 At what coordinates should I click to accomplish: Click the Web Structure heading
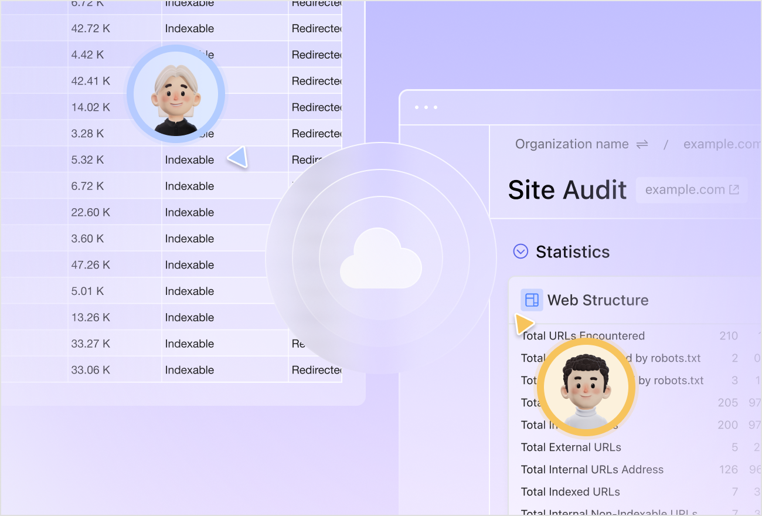pyautogui.click(x=598, y=300)
